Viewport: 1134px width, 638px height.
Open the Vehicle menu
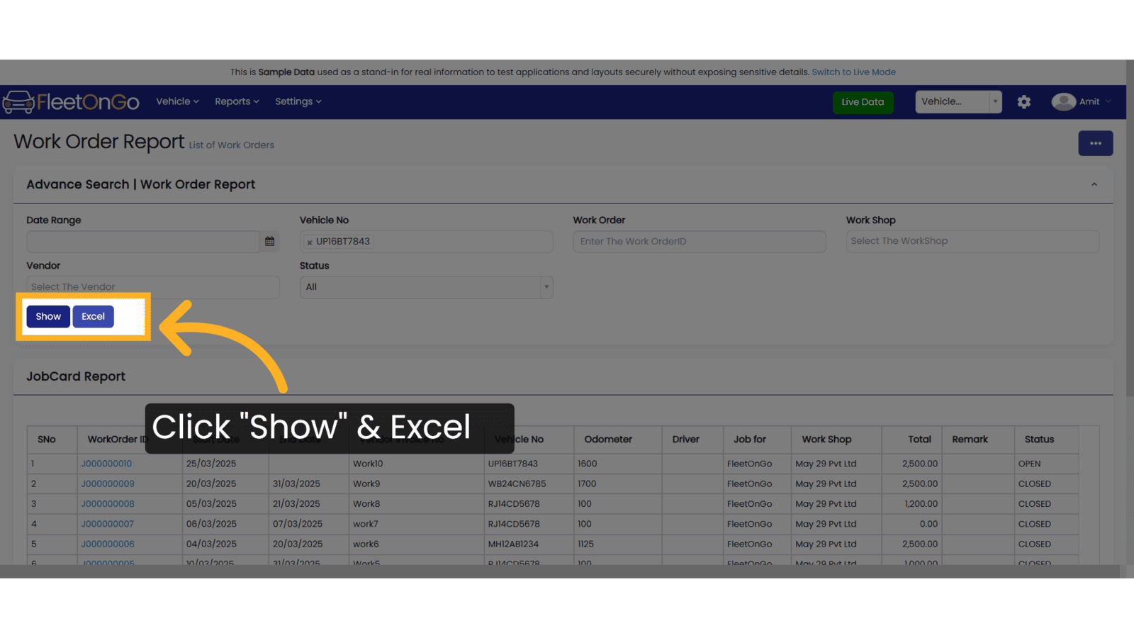[x=177, y=101]
